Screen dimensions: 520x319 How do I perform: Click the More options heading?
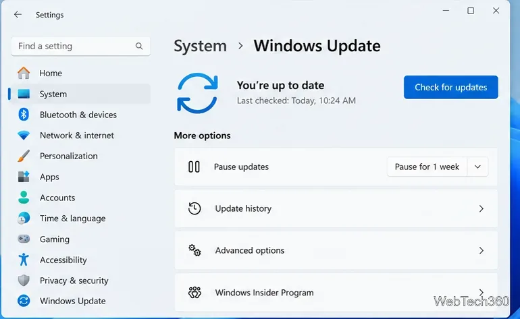[202, 136]
